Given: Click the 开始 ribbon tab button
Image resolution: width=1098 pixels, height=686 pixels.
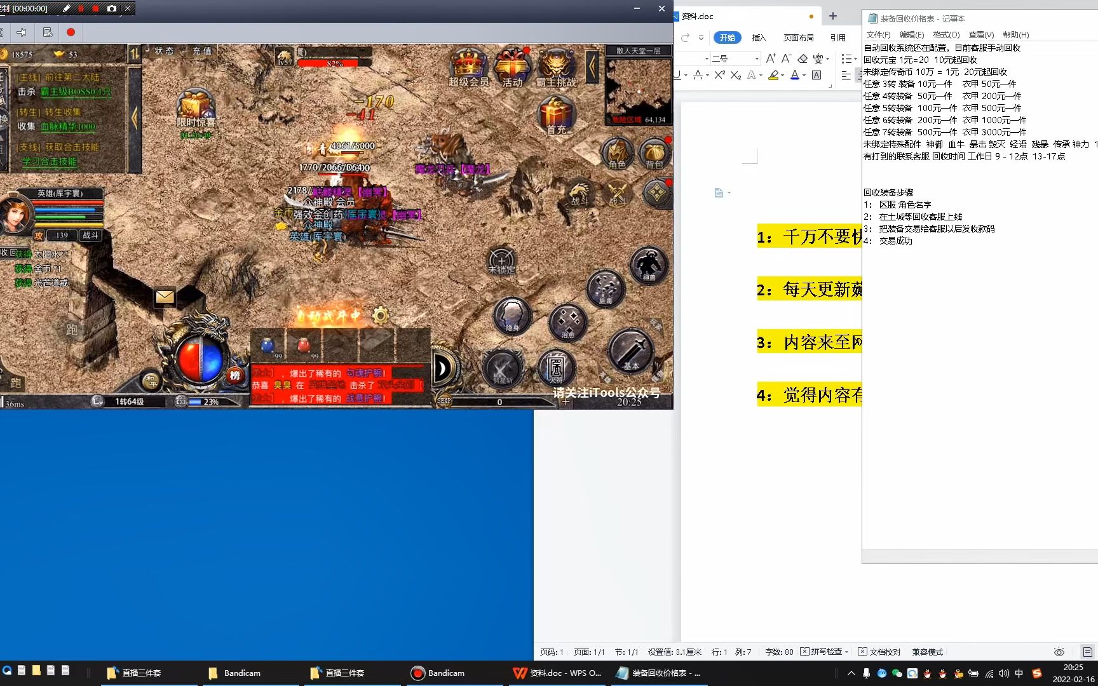Looking at the screenshot, I should click(727, 37).
